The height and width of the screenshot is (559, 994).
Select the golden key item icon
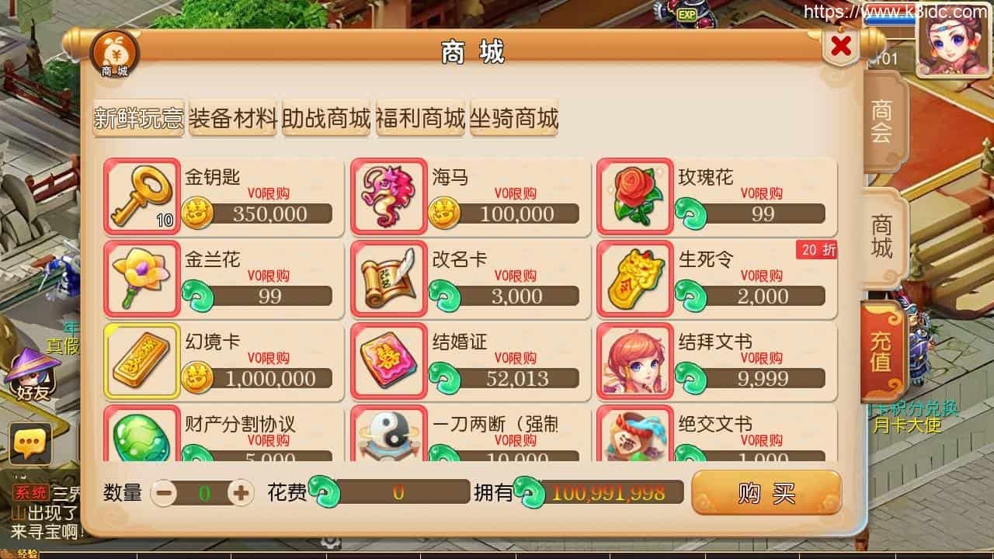pos(141,196)
